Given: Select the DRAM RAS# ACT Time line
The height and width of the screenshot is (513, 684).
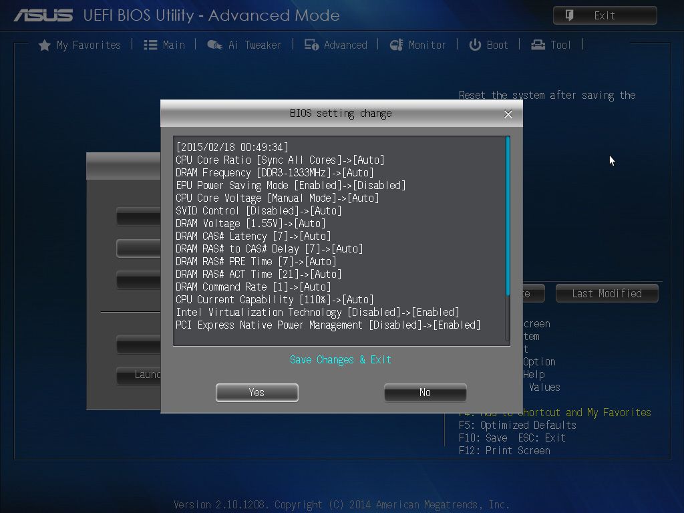Looking at the screenshot, I should click(259, 273).
